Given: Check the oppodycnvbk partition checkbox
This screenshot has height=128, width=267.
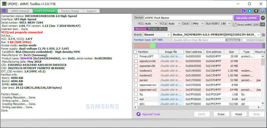Looking at the screenshot, I should tap(136, 61).
